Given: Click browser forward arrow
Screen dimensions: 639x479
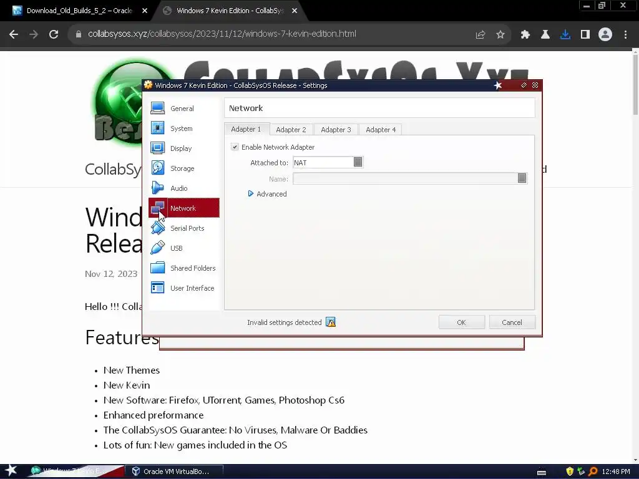Looking at the screenshot, I should click(34, 34).
